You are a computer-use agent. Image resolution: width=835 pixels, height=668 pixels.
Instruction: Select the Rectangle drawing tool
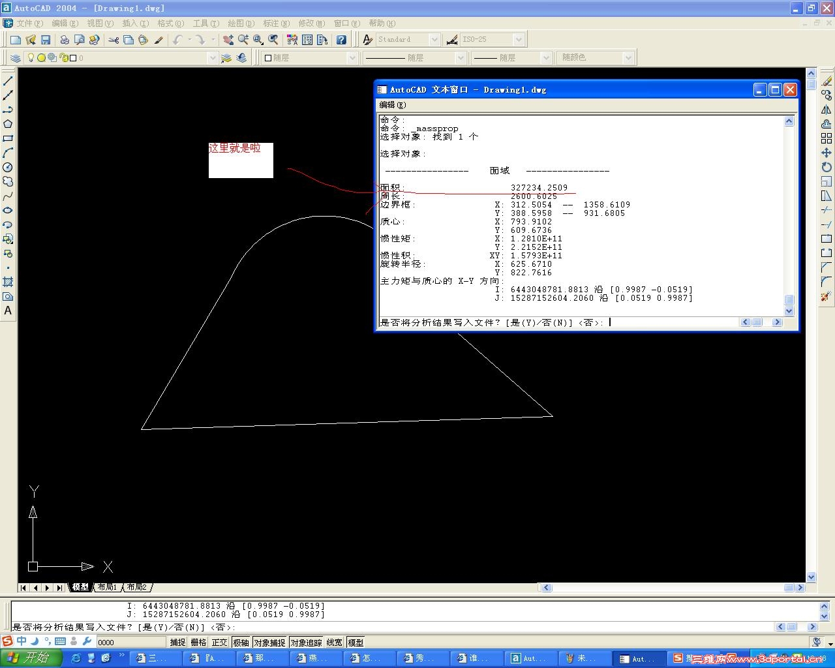8,138
